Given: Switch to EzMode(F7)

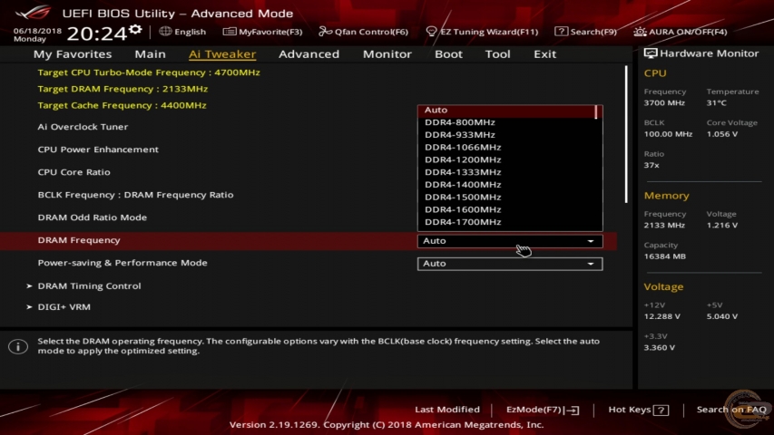Looking at the screenshot, I should 543,410.
